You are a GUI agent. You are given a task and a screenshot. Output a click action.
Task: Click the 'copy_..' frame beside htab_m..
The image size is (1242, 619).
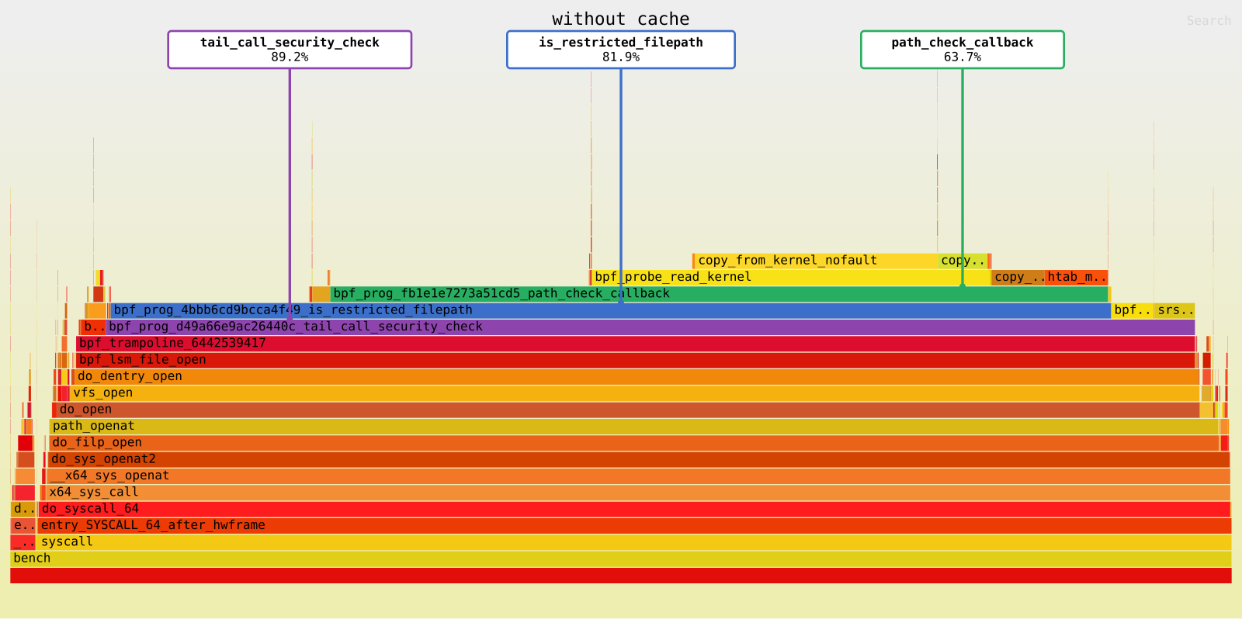tap(1018, 277)
